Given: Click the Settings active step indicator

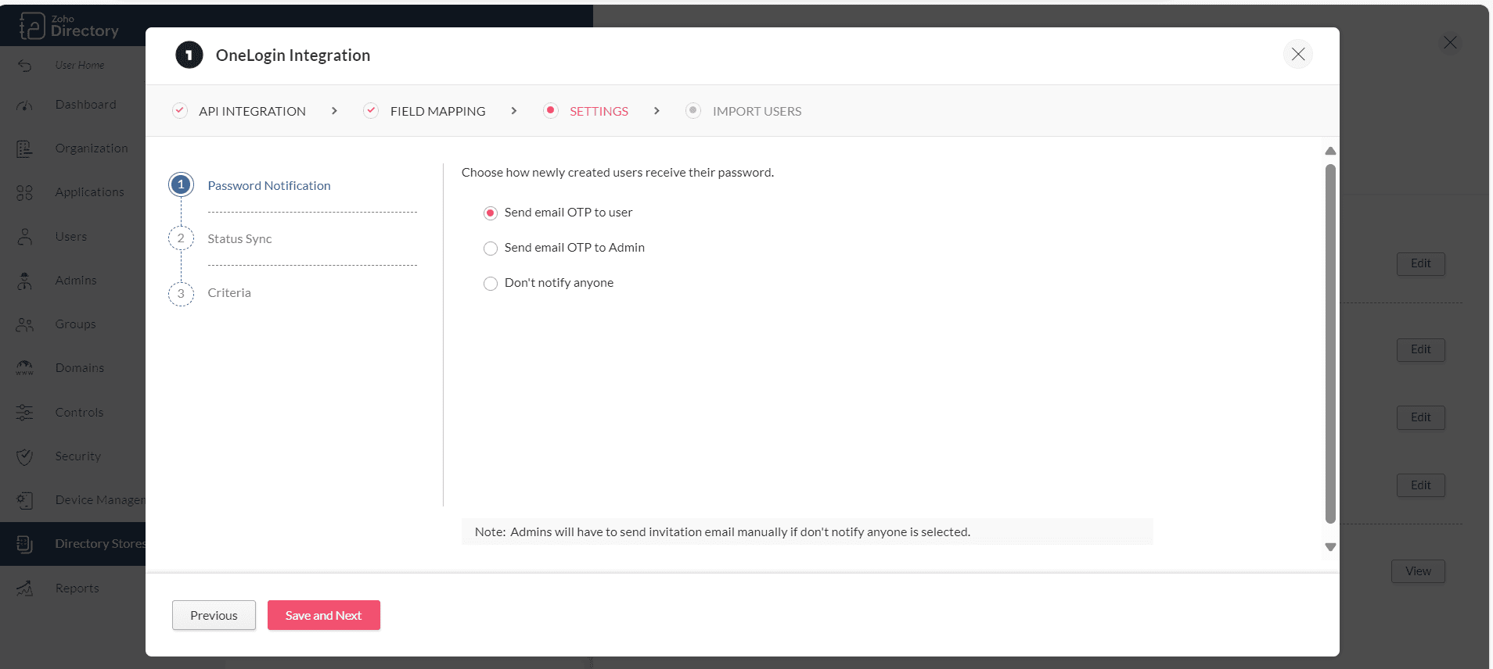Looking at the screenshot, I should (551, 110).
